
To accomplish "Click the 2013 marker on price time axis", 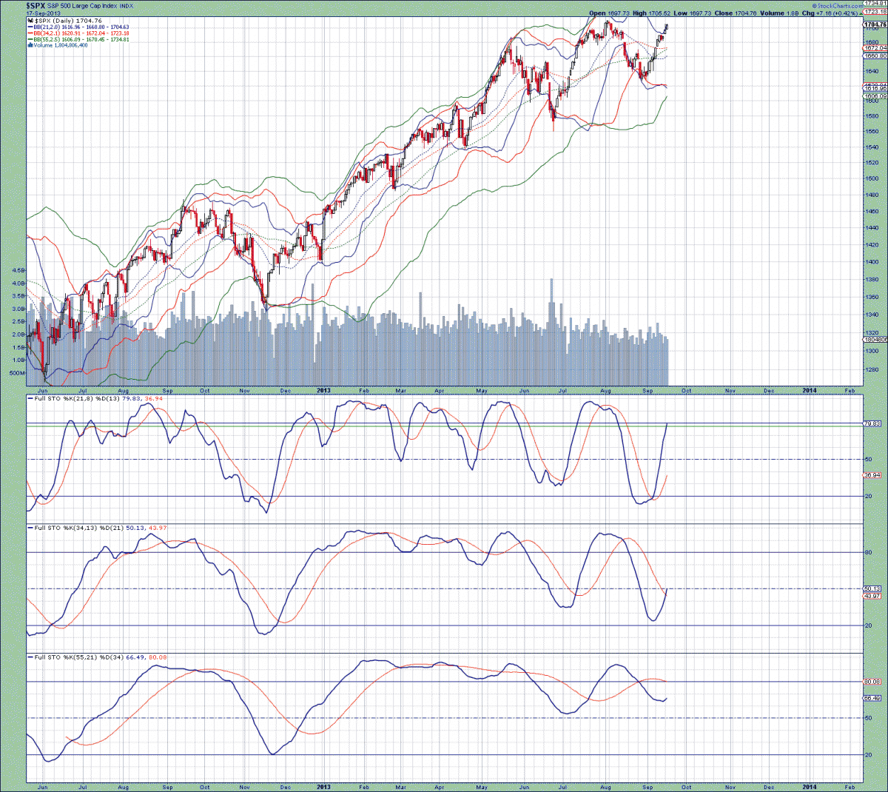I will (x=323, y=390).
